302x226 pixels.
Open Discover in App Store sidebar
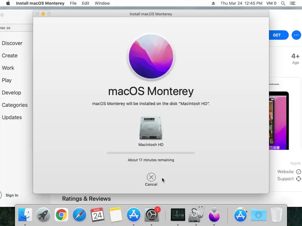coord(12,43)
